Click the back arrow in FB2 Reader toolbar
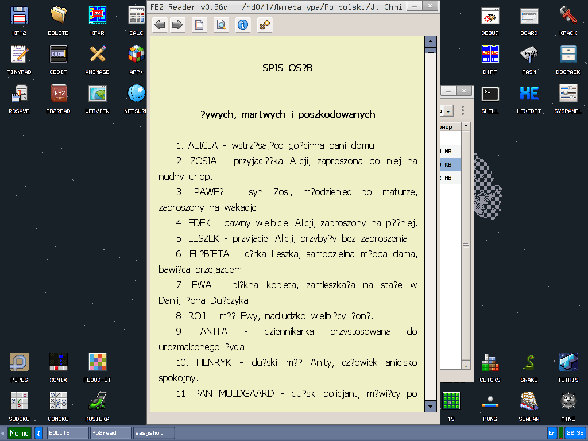This screenshot has height=441, width=588. (160, 25)
